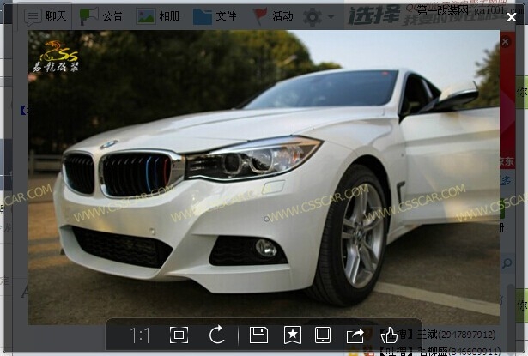Share the image using arrow icon

point(355,335)
